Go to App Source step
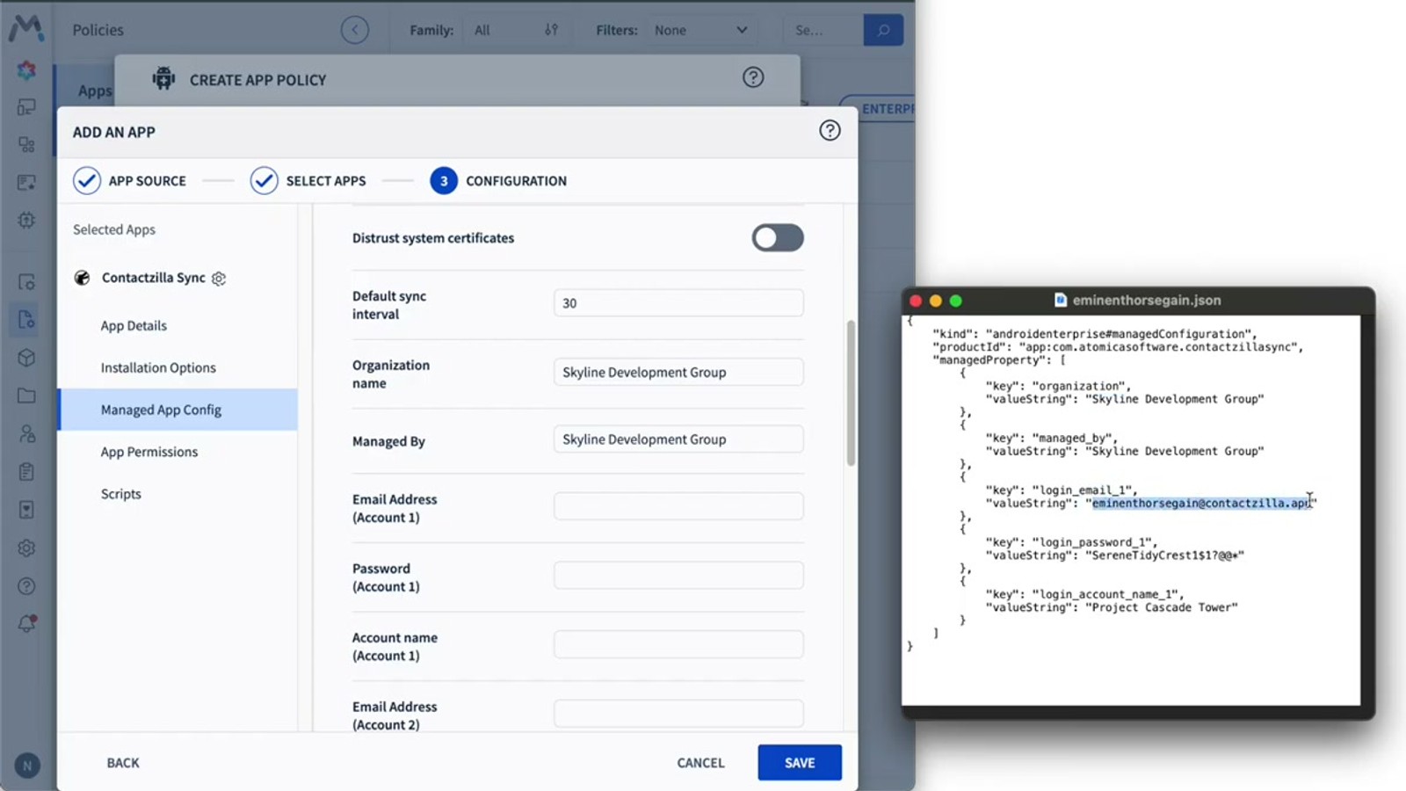This screenshot has width=1406, height=791. coord(130,181)
